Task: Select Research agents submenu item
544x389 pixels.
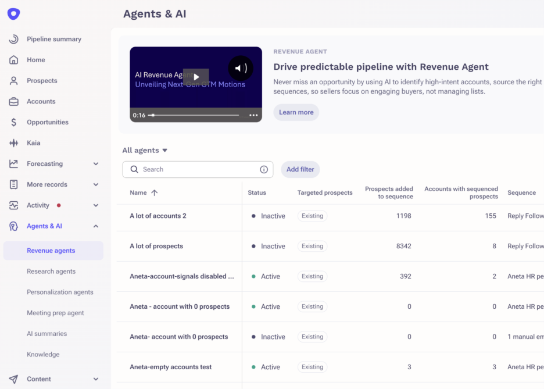Action: tap(51, 272)
